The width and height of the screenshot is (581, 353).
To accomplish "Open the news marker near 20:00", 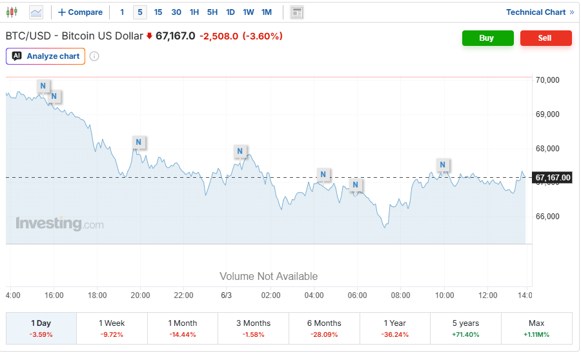I will 139,142.
